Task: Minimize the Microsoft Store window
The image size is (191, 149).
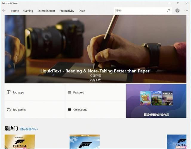Action: pyautogui.click(x=170, y=3)
